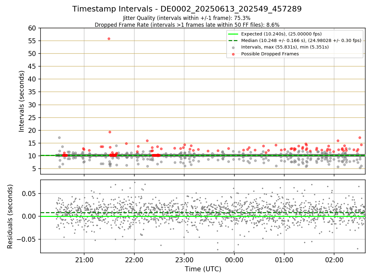Click the red outlier point near 55.8 seconds
The image size is (374, 280).
[x=109, y=39]
